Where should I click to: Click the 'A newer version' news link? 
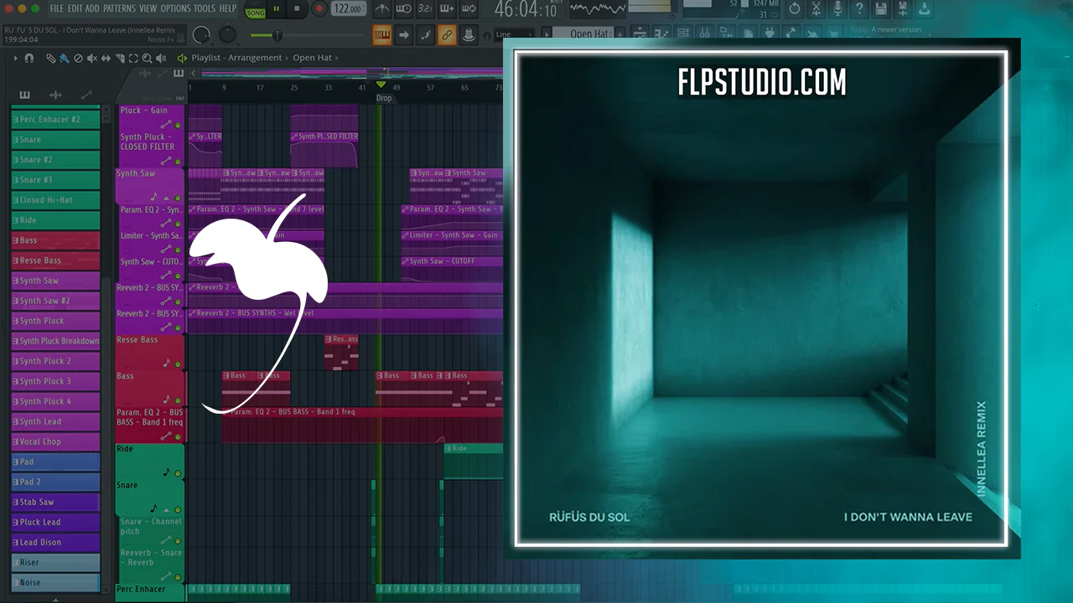(896, 29)
